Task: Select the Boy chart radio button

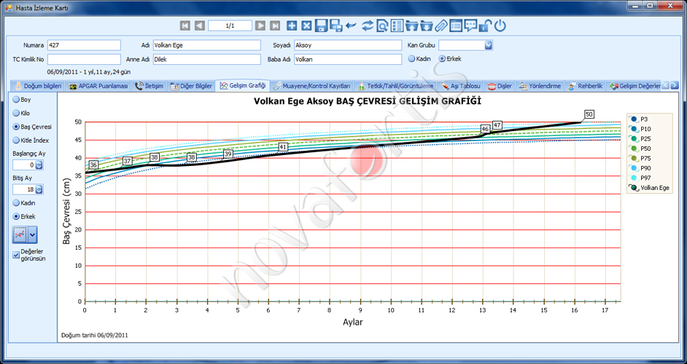Action: point(16,99)
